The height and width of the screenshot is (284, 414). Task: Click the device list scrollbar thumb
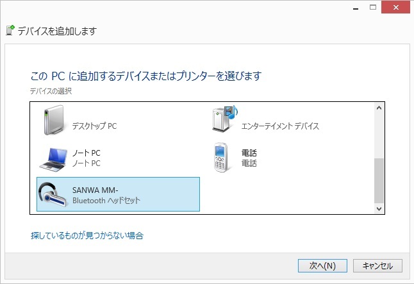[x=379, y=181]
